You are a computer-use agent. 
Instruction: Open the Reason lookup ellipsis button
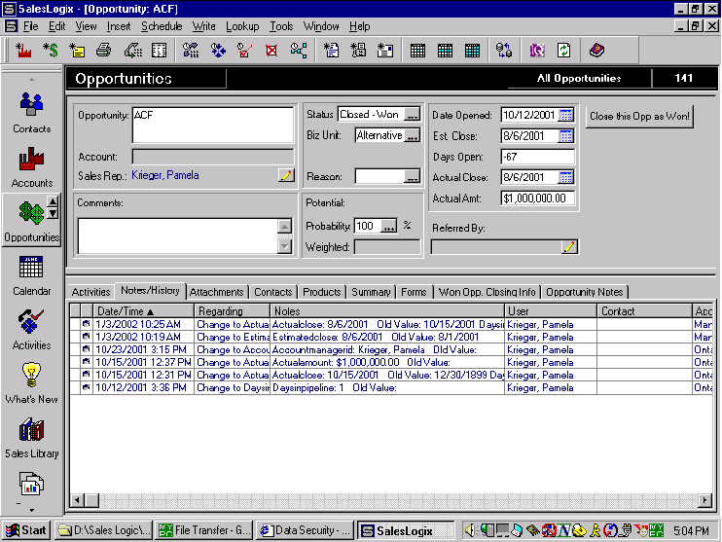pyautogui.click(x=413, y=177)
